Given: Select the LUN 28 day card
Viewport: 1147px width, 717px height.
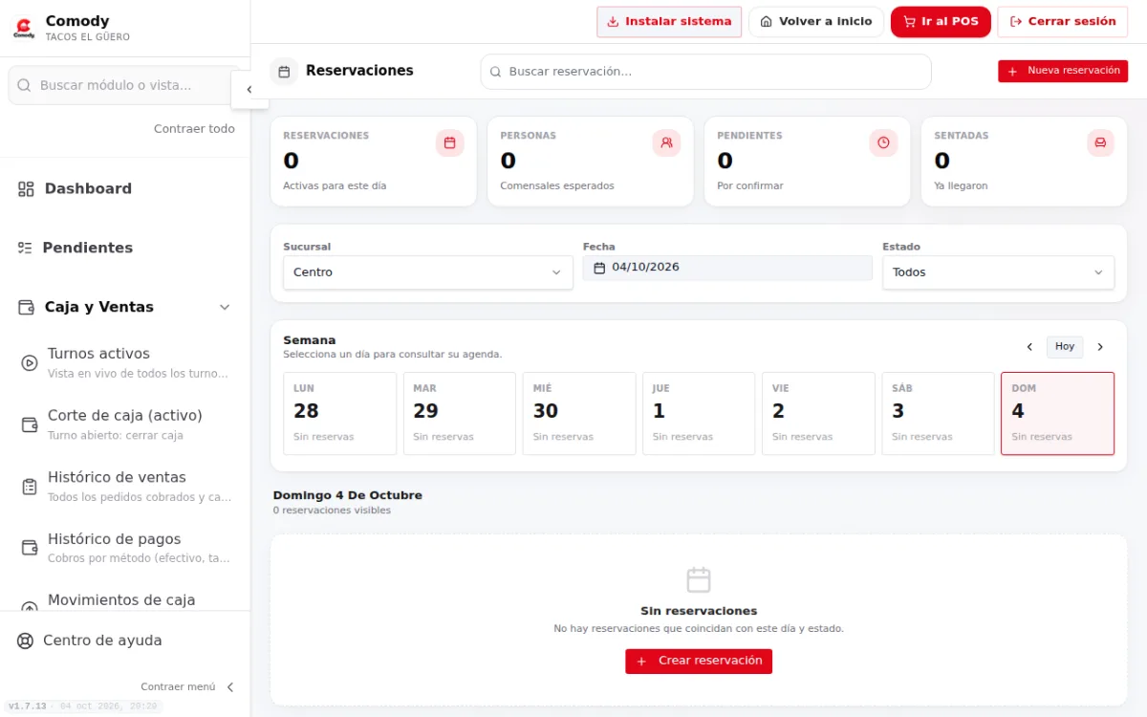Looking at the screenshot, I should tap(340, 413).
